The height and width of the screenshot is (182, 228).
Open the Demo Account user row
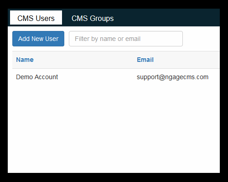click(116, 77)
